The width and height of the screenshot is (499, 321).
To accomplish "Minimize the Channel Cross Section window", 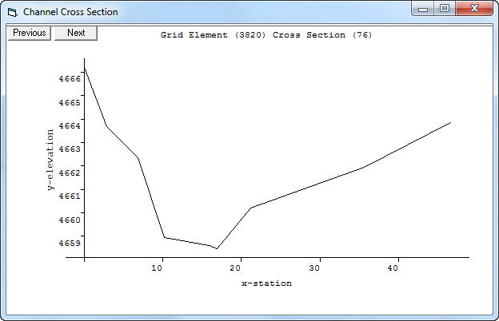I will (x=425, y=8).
